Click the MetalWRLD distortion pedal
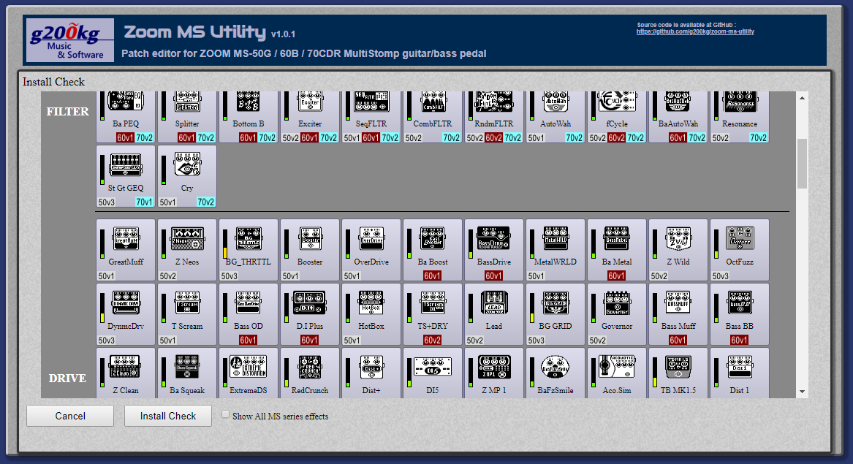Image resolution: width=853 pixels, height=464 pixels. tap(556, 250)
